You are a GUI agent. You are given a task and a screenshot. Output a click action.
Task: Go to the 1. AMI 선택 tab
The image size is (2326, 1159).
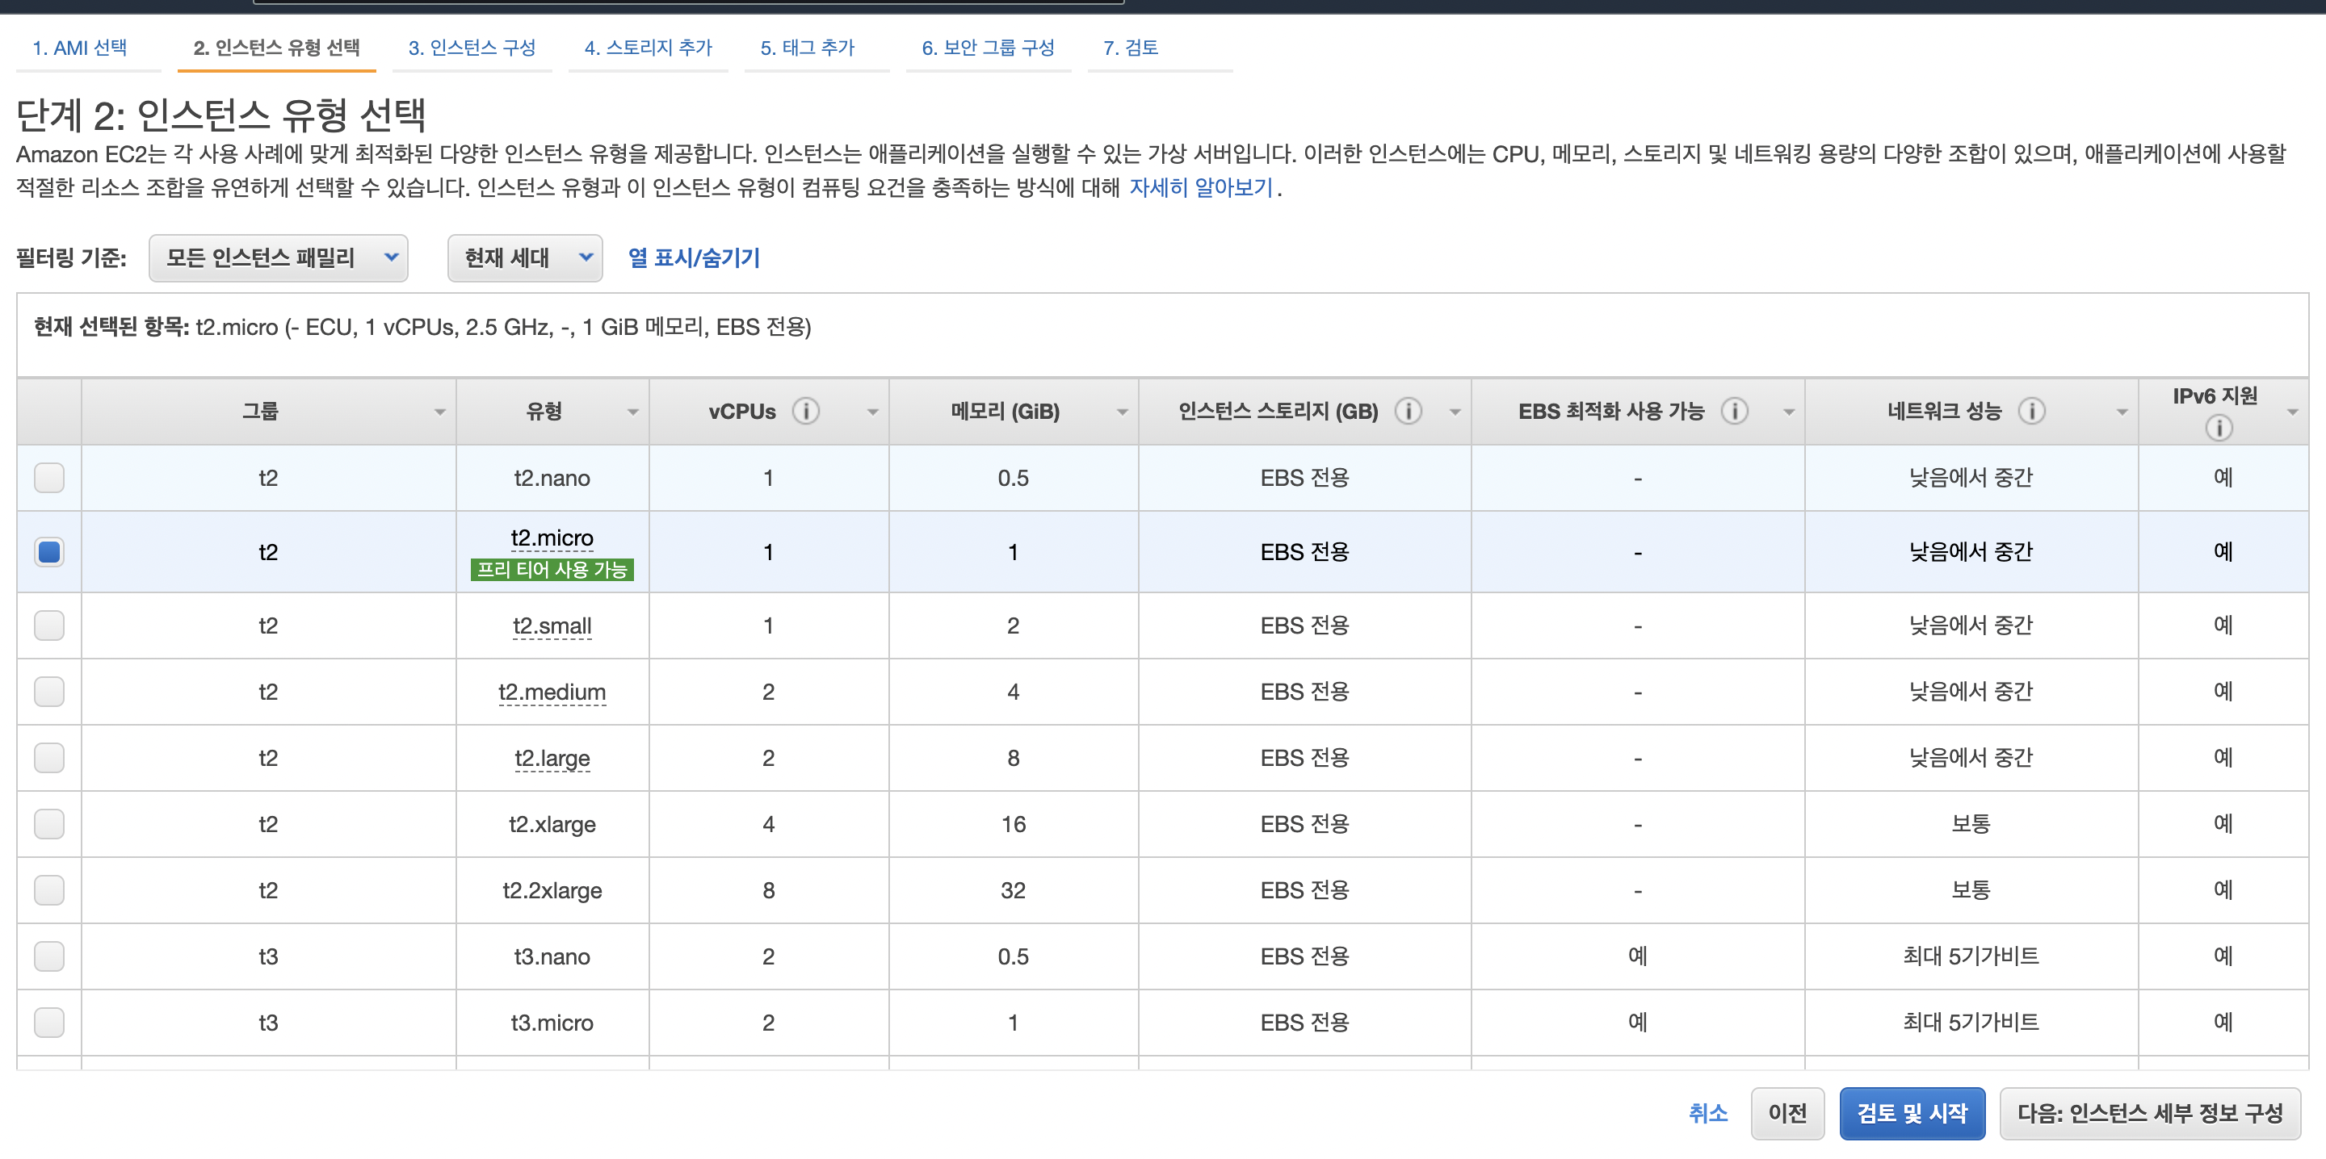point(79,47)
